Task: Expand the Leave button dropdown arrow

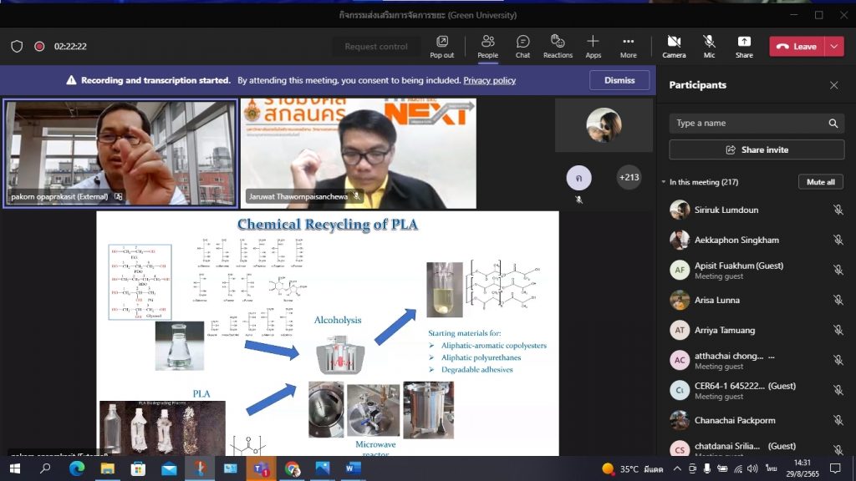Action: (x=834, y=47)
